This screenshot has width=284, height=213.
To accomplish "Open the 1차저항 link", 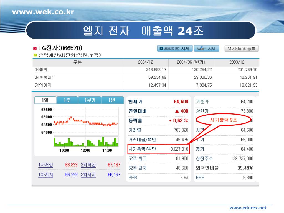I will click(46, 165).
